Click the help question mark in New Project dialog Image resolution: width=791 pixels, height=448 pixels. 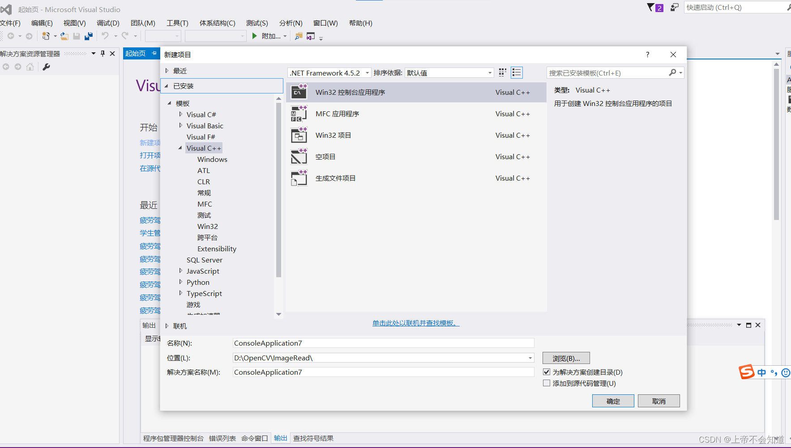click(647, 55)
